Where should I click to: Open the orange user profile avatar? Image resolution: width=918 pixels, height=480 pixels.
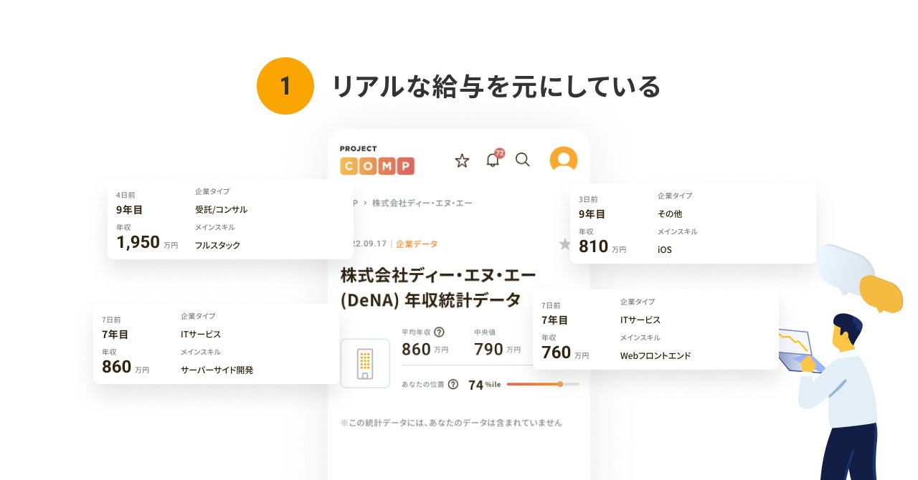564,160
